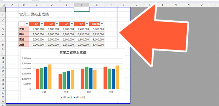219x106 pixels.
Task: Select column B header
Action: coord(24,5)
